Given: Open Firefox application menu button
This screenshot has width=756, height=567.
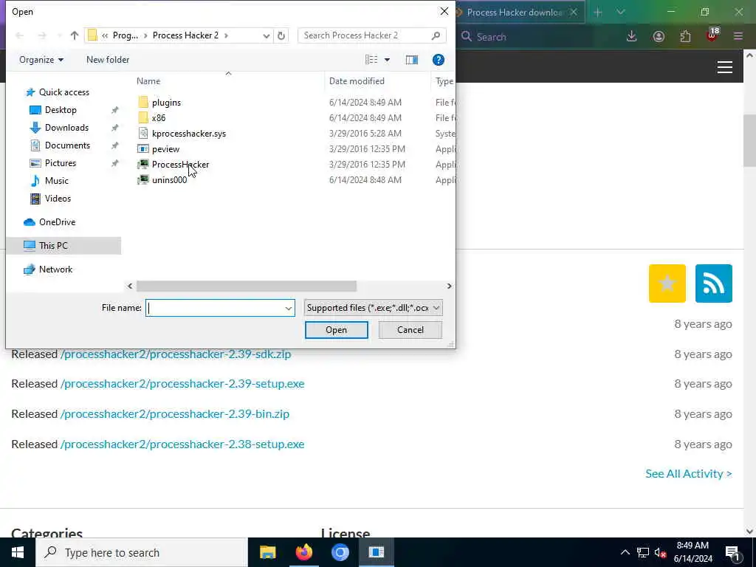Looking at the screenshot, I should [738, 36].
